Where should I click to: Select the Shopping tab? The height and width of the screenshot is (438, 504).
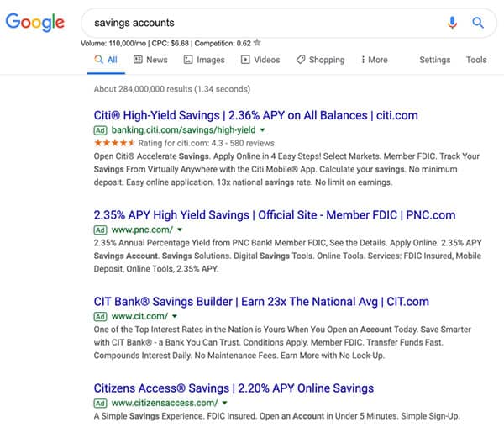click(320, 60)
